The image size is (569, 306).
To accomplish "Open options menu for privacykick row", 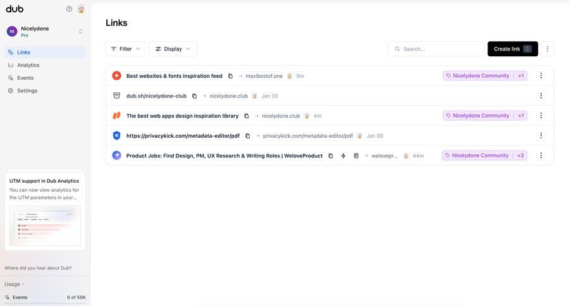I will pyautogui.click(x=541, y=135).
